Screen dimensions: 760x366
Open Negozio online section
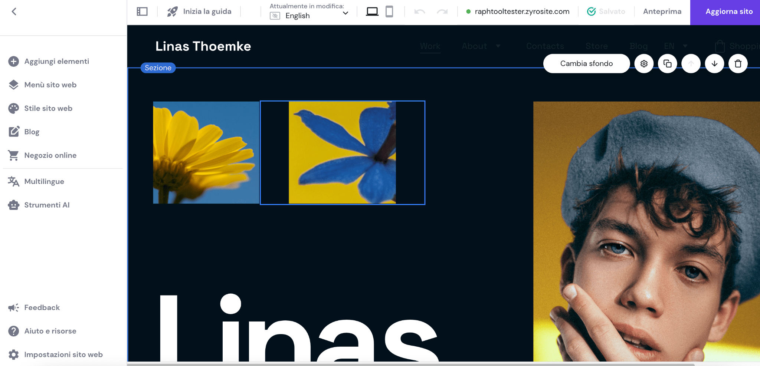click(x=50, y=155)
